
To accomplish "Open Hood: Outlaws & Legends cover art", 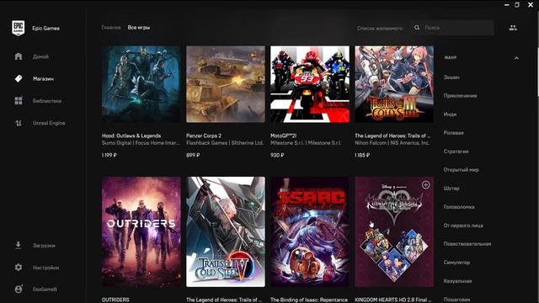I will (141, 84).
